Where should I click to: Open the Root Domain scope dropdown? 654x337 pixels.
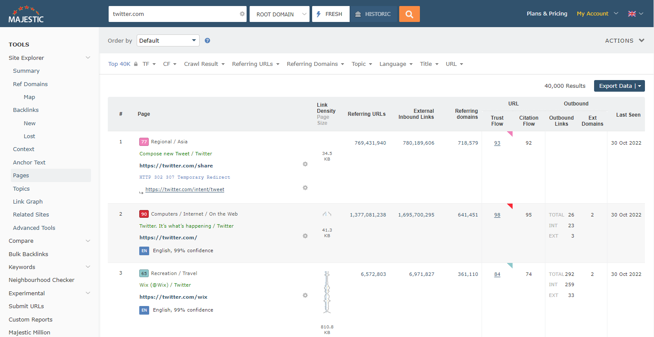click(279, 14)
